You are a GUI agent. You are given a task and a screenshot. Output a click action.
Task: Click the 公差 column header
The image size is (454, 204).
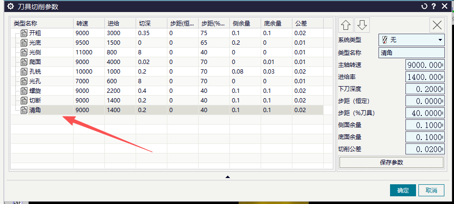tap(308, 23)
